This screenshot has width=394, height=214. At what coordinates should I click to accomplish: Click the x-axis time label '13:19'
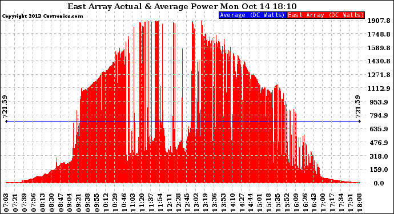point(206,203)
